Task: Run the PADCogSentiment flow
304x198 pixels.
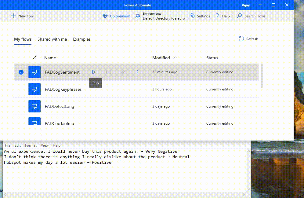Action: pyautogui.click(x=94, y=72)
